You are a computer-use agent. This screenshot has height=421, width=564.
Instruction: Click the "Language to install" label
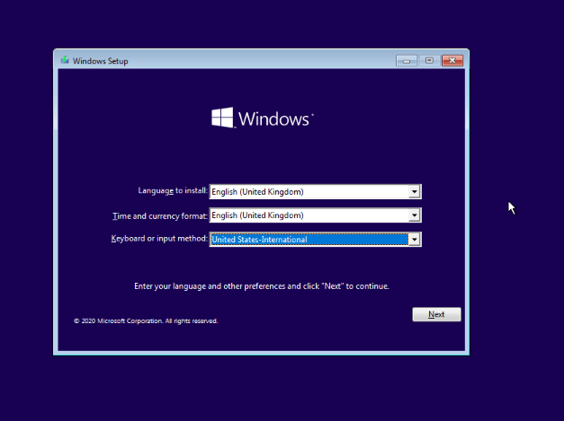[173, 191]
